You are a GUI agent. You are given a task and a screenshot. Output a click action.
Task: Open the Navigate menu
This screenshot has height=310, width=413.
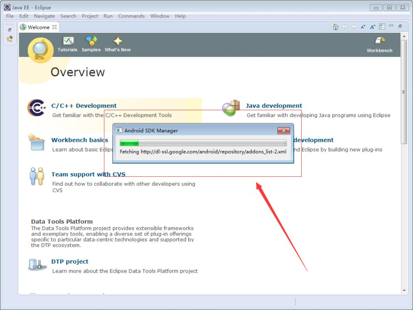coord(44,16)
